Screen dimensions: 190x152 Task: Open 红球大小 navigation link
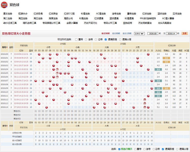tap(23, 14)
